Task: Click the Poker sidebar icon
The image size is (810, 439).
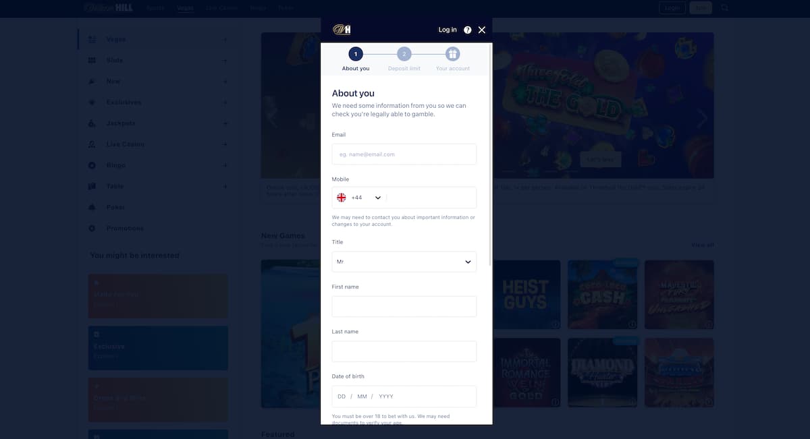Action: (92, 207)
